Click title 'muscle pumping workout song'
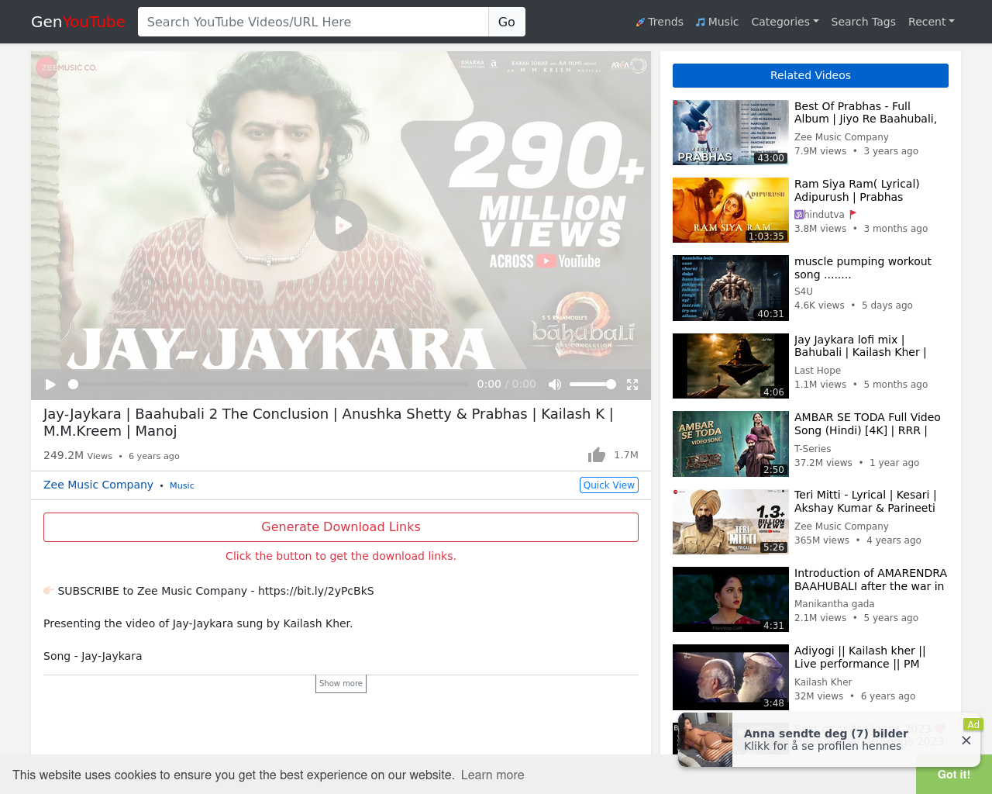 pos(863,268)
